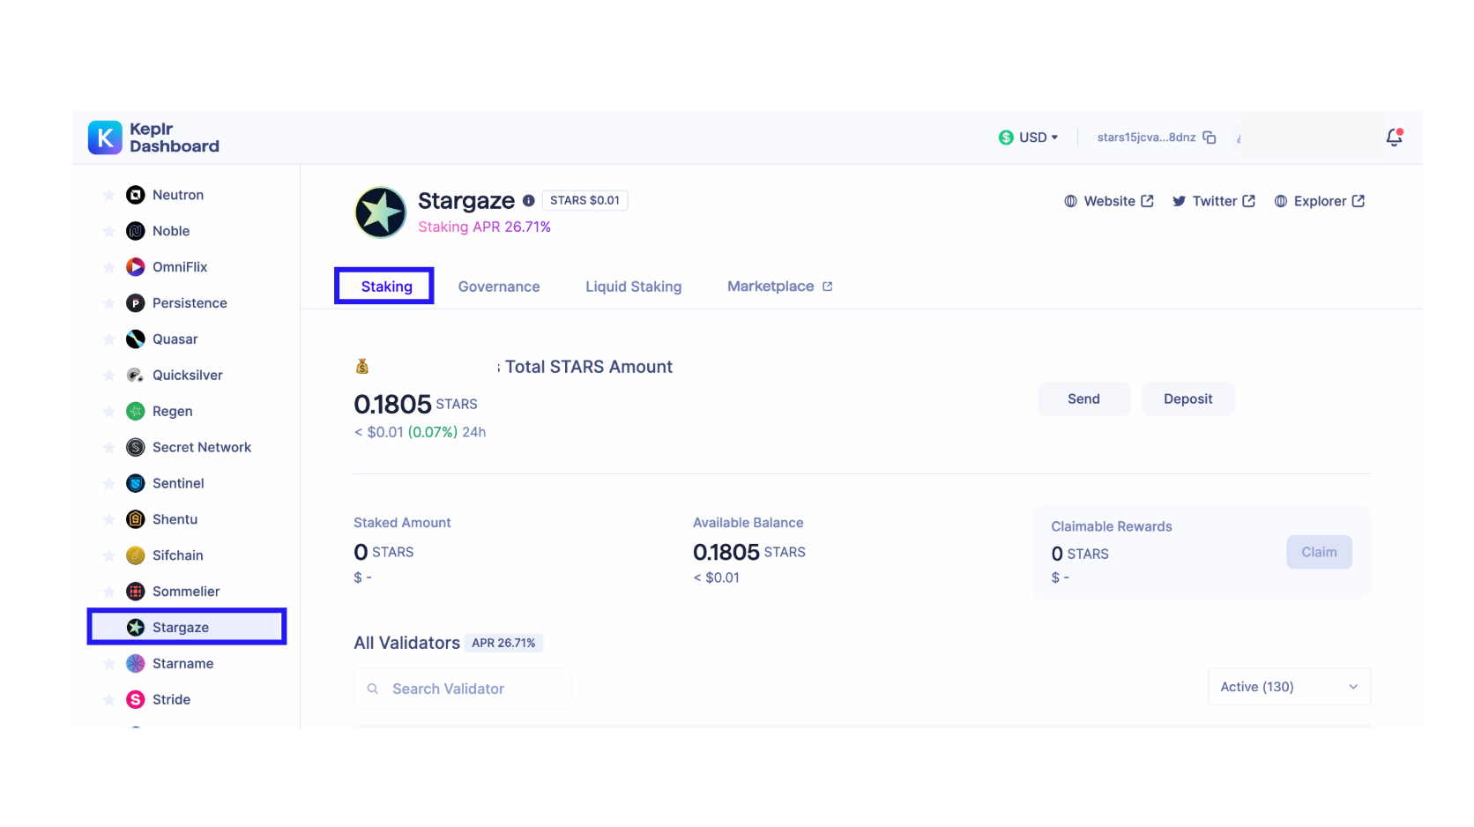Click the money bag icon

point(362,366)
